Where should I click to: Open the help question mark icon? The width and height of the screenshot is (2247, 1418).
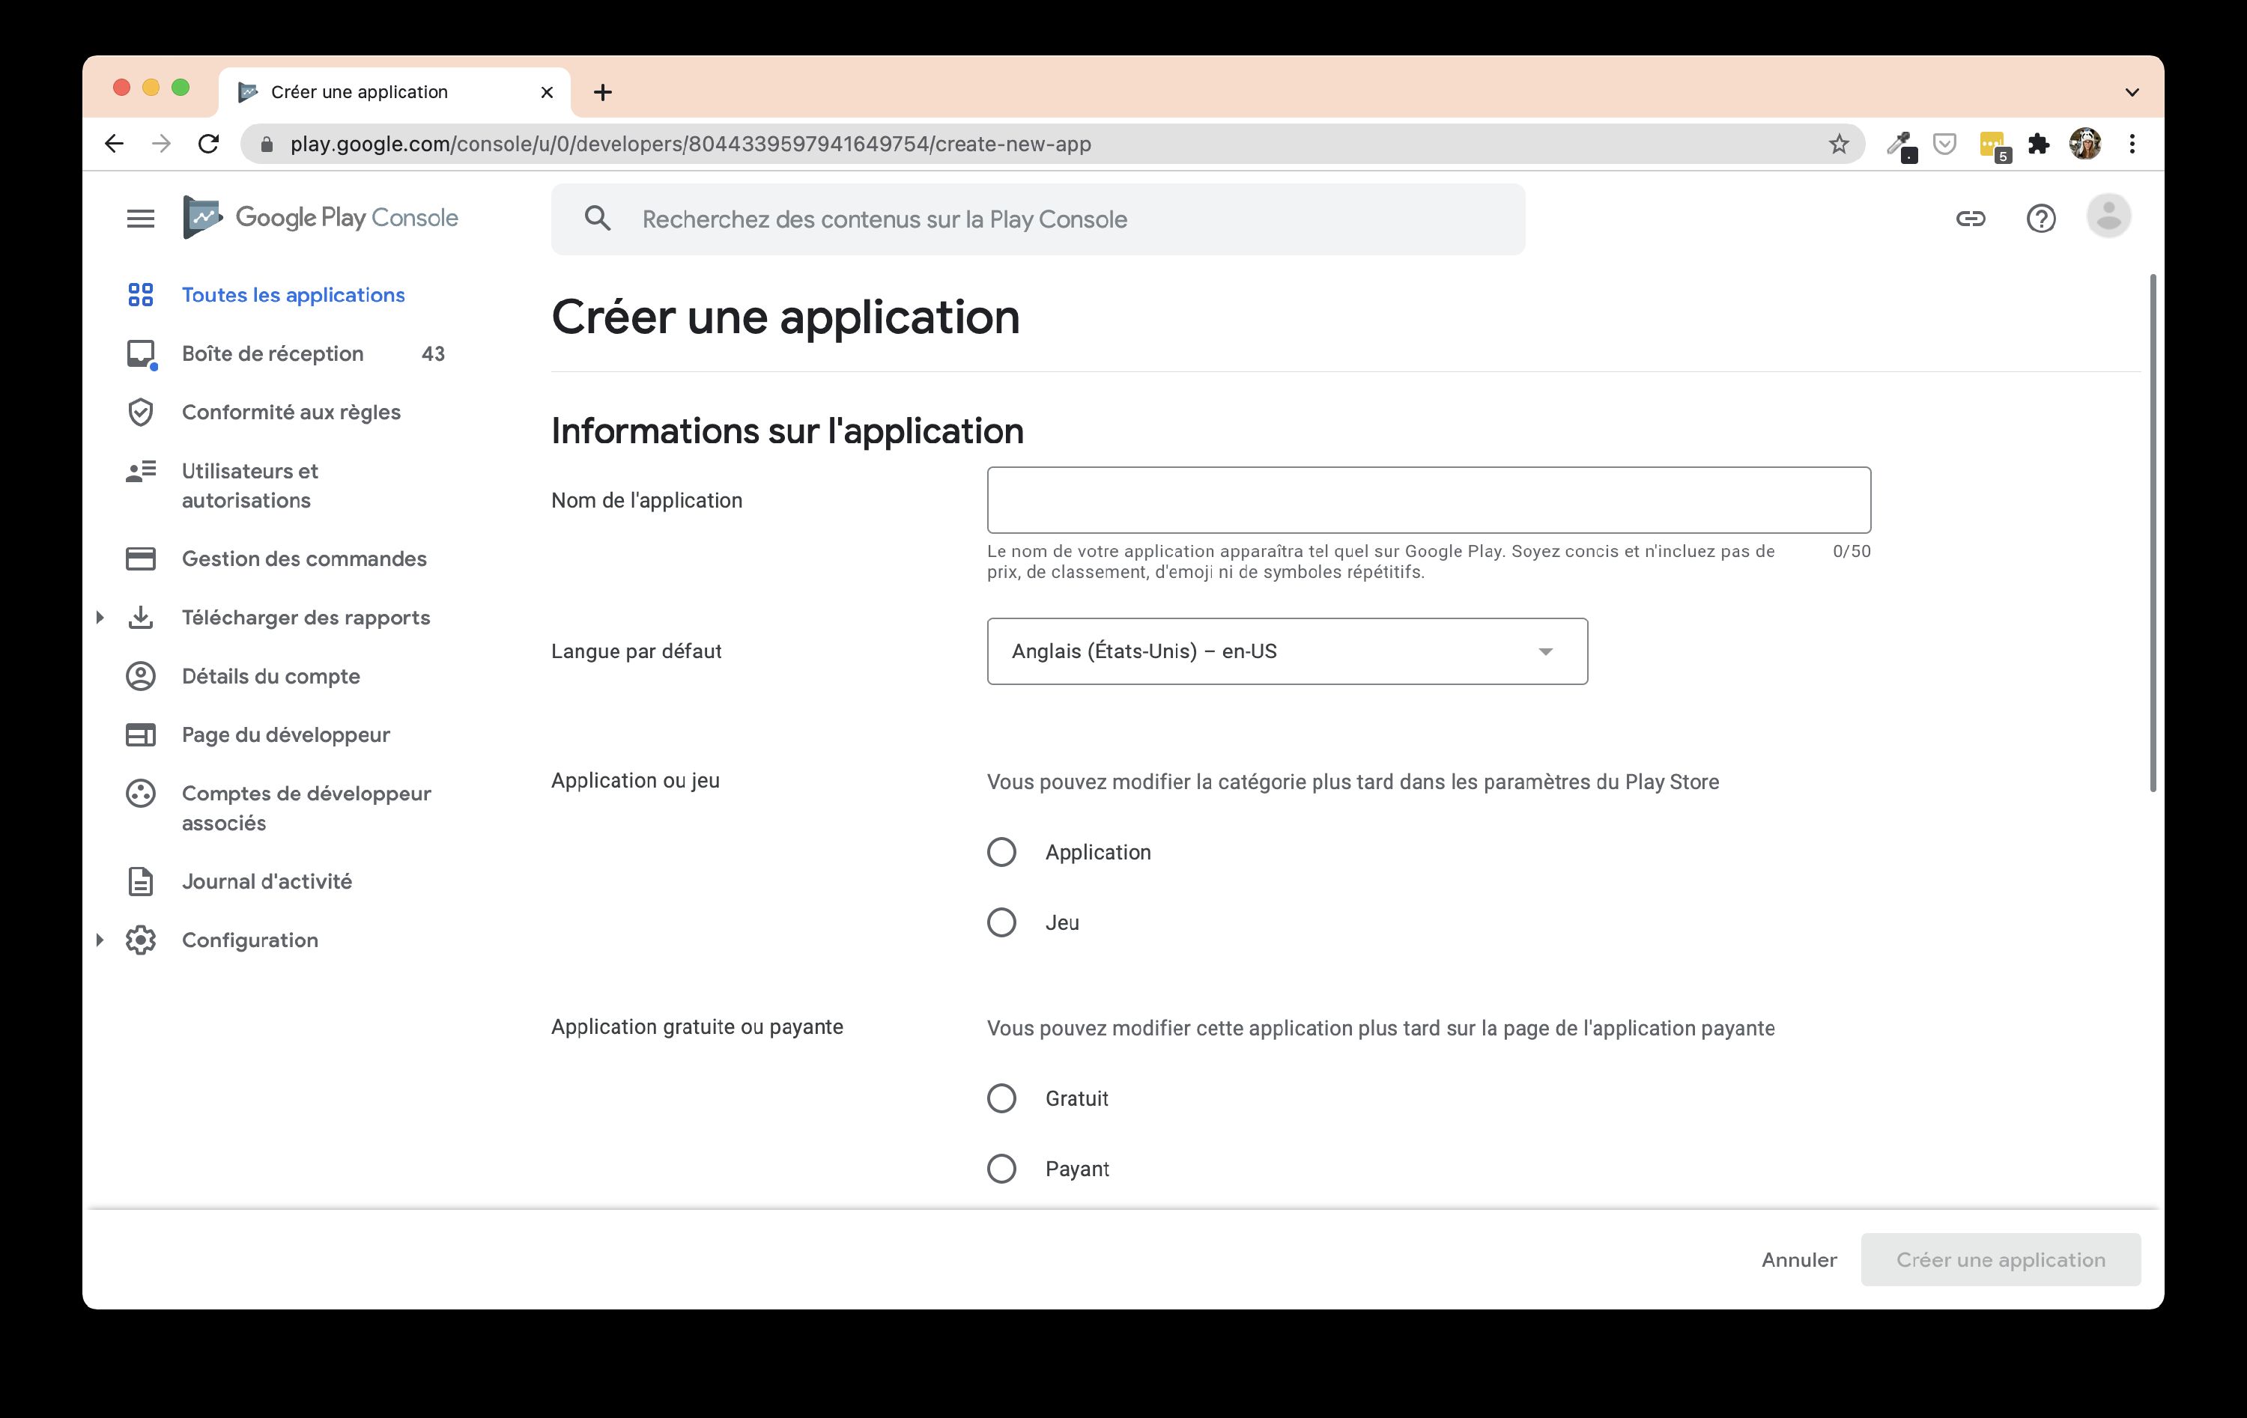pos(2041,219)
